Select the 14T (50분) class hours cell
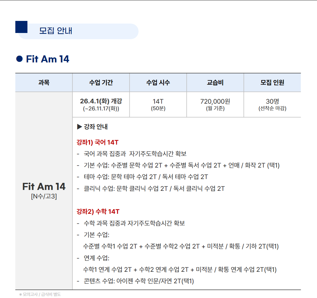Screen dimensions: 317x298 [158, 105]
